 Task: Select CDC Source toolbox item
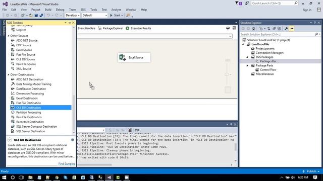pos(24,45)
